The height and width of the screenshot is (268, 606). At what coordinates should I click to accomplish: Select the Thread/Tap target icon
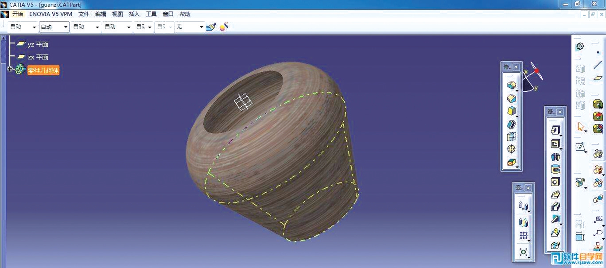click(511, 149)
